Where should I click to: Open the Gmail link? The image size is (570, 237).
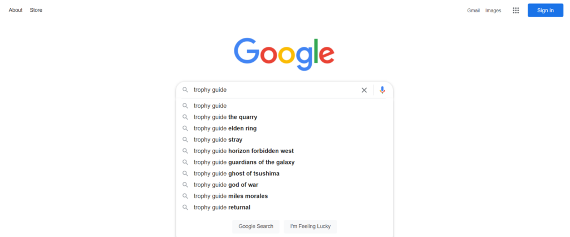click(473, 11)
